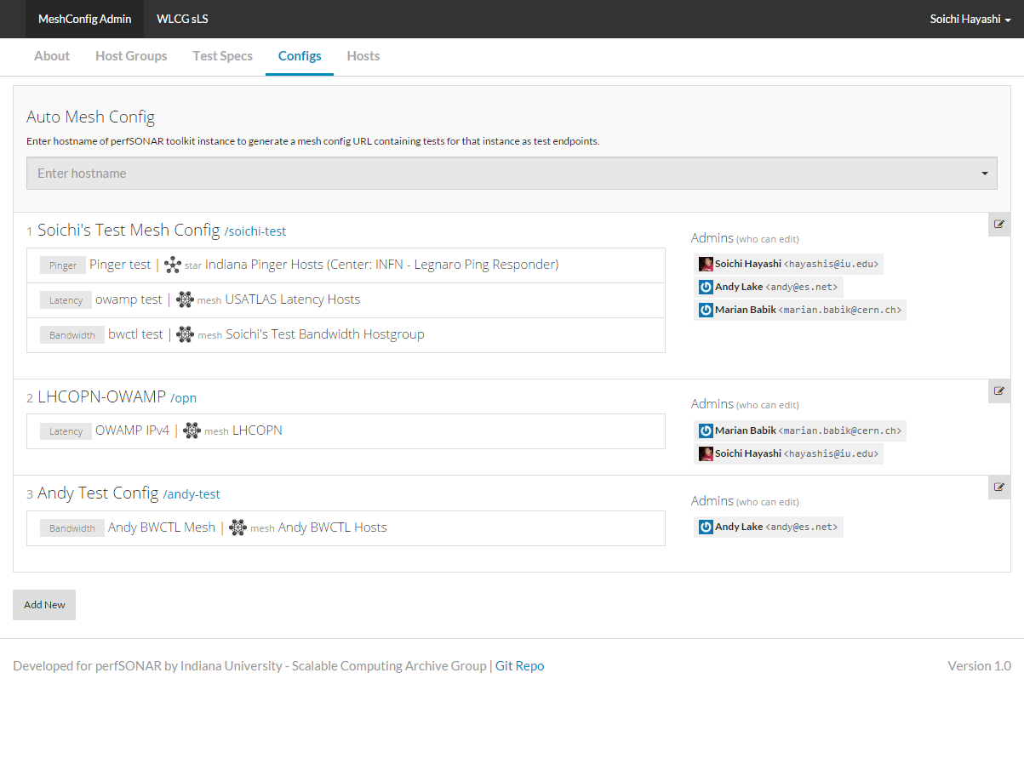Viewport: 1024px width, 764px height.
Task: Click edit icon for LHCOPN-OWAMP config
Action: coord(999,391)
